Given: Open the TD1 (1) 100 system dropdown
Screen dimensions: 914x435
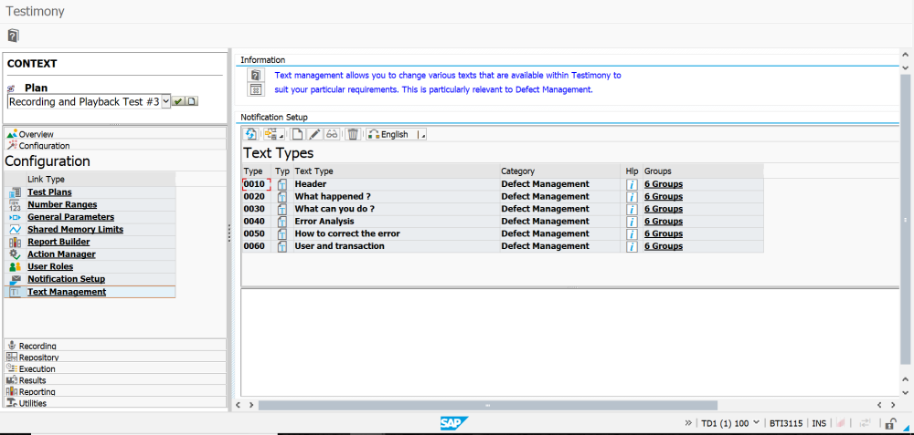Looking at the screenshot, I should [x=731, y=423].
